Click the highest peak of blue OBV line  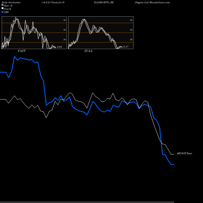click(15, 56)
